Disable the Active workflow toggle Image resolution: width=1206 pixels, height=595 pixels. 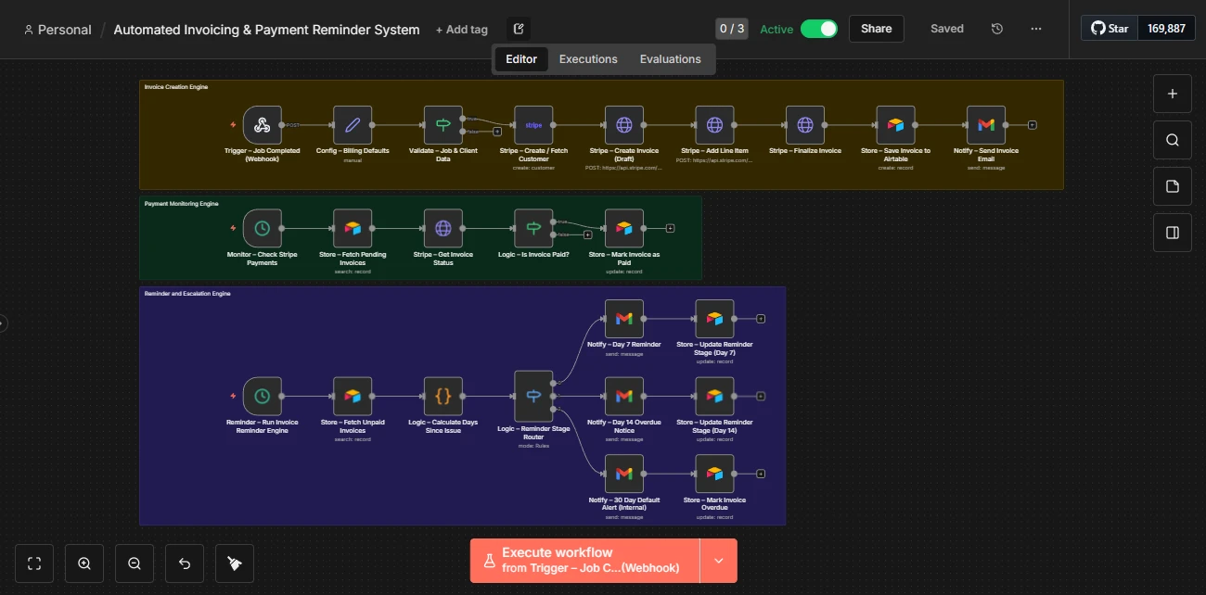pyautogui.click(x=820, y=29)
